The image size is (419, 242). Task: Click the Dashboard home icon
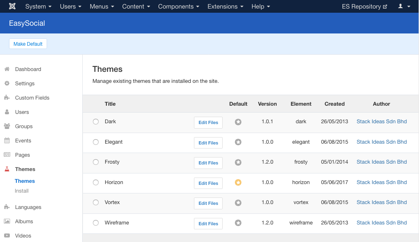7,69
